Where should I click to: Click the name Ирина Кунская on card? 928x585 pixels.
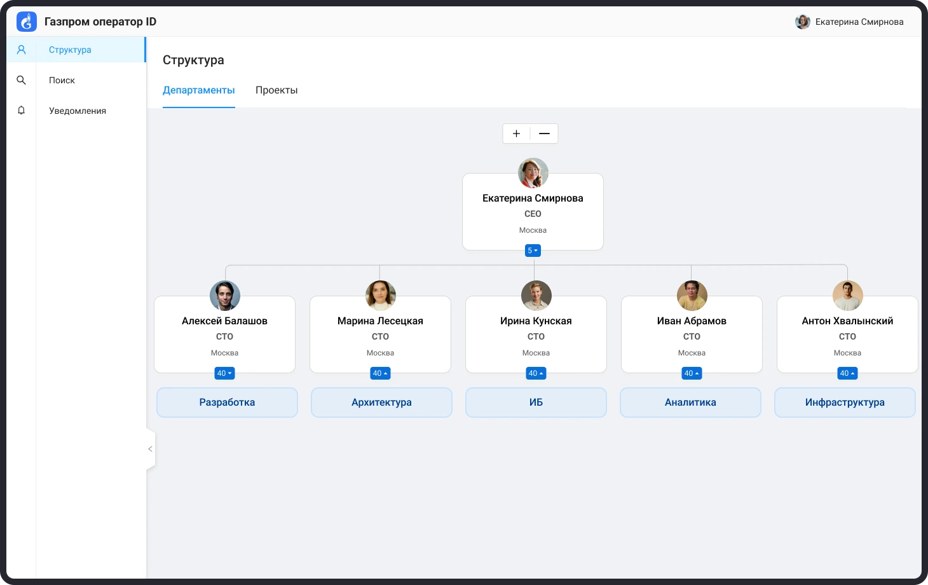(536, 321)
